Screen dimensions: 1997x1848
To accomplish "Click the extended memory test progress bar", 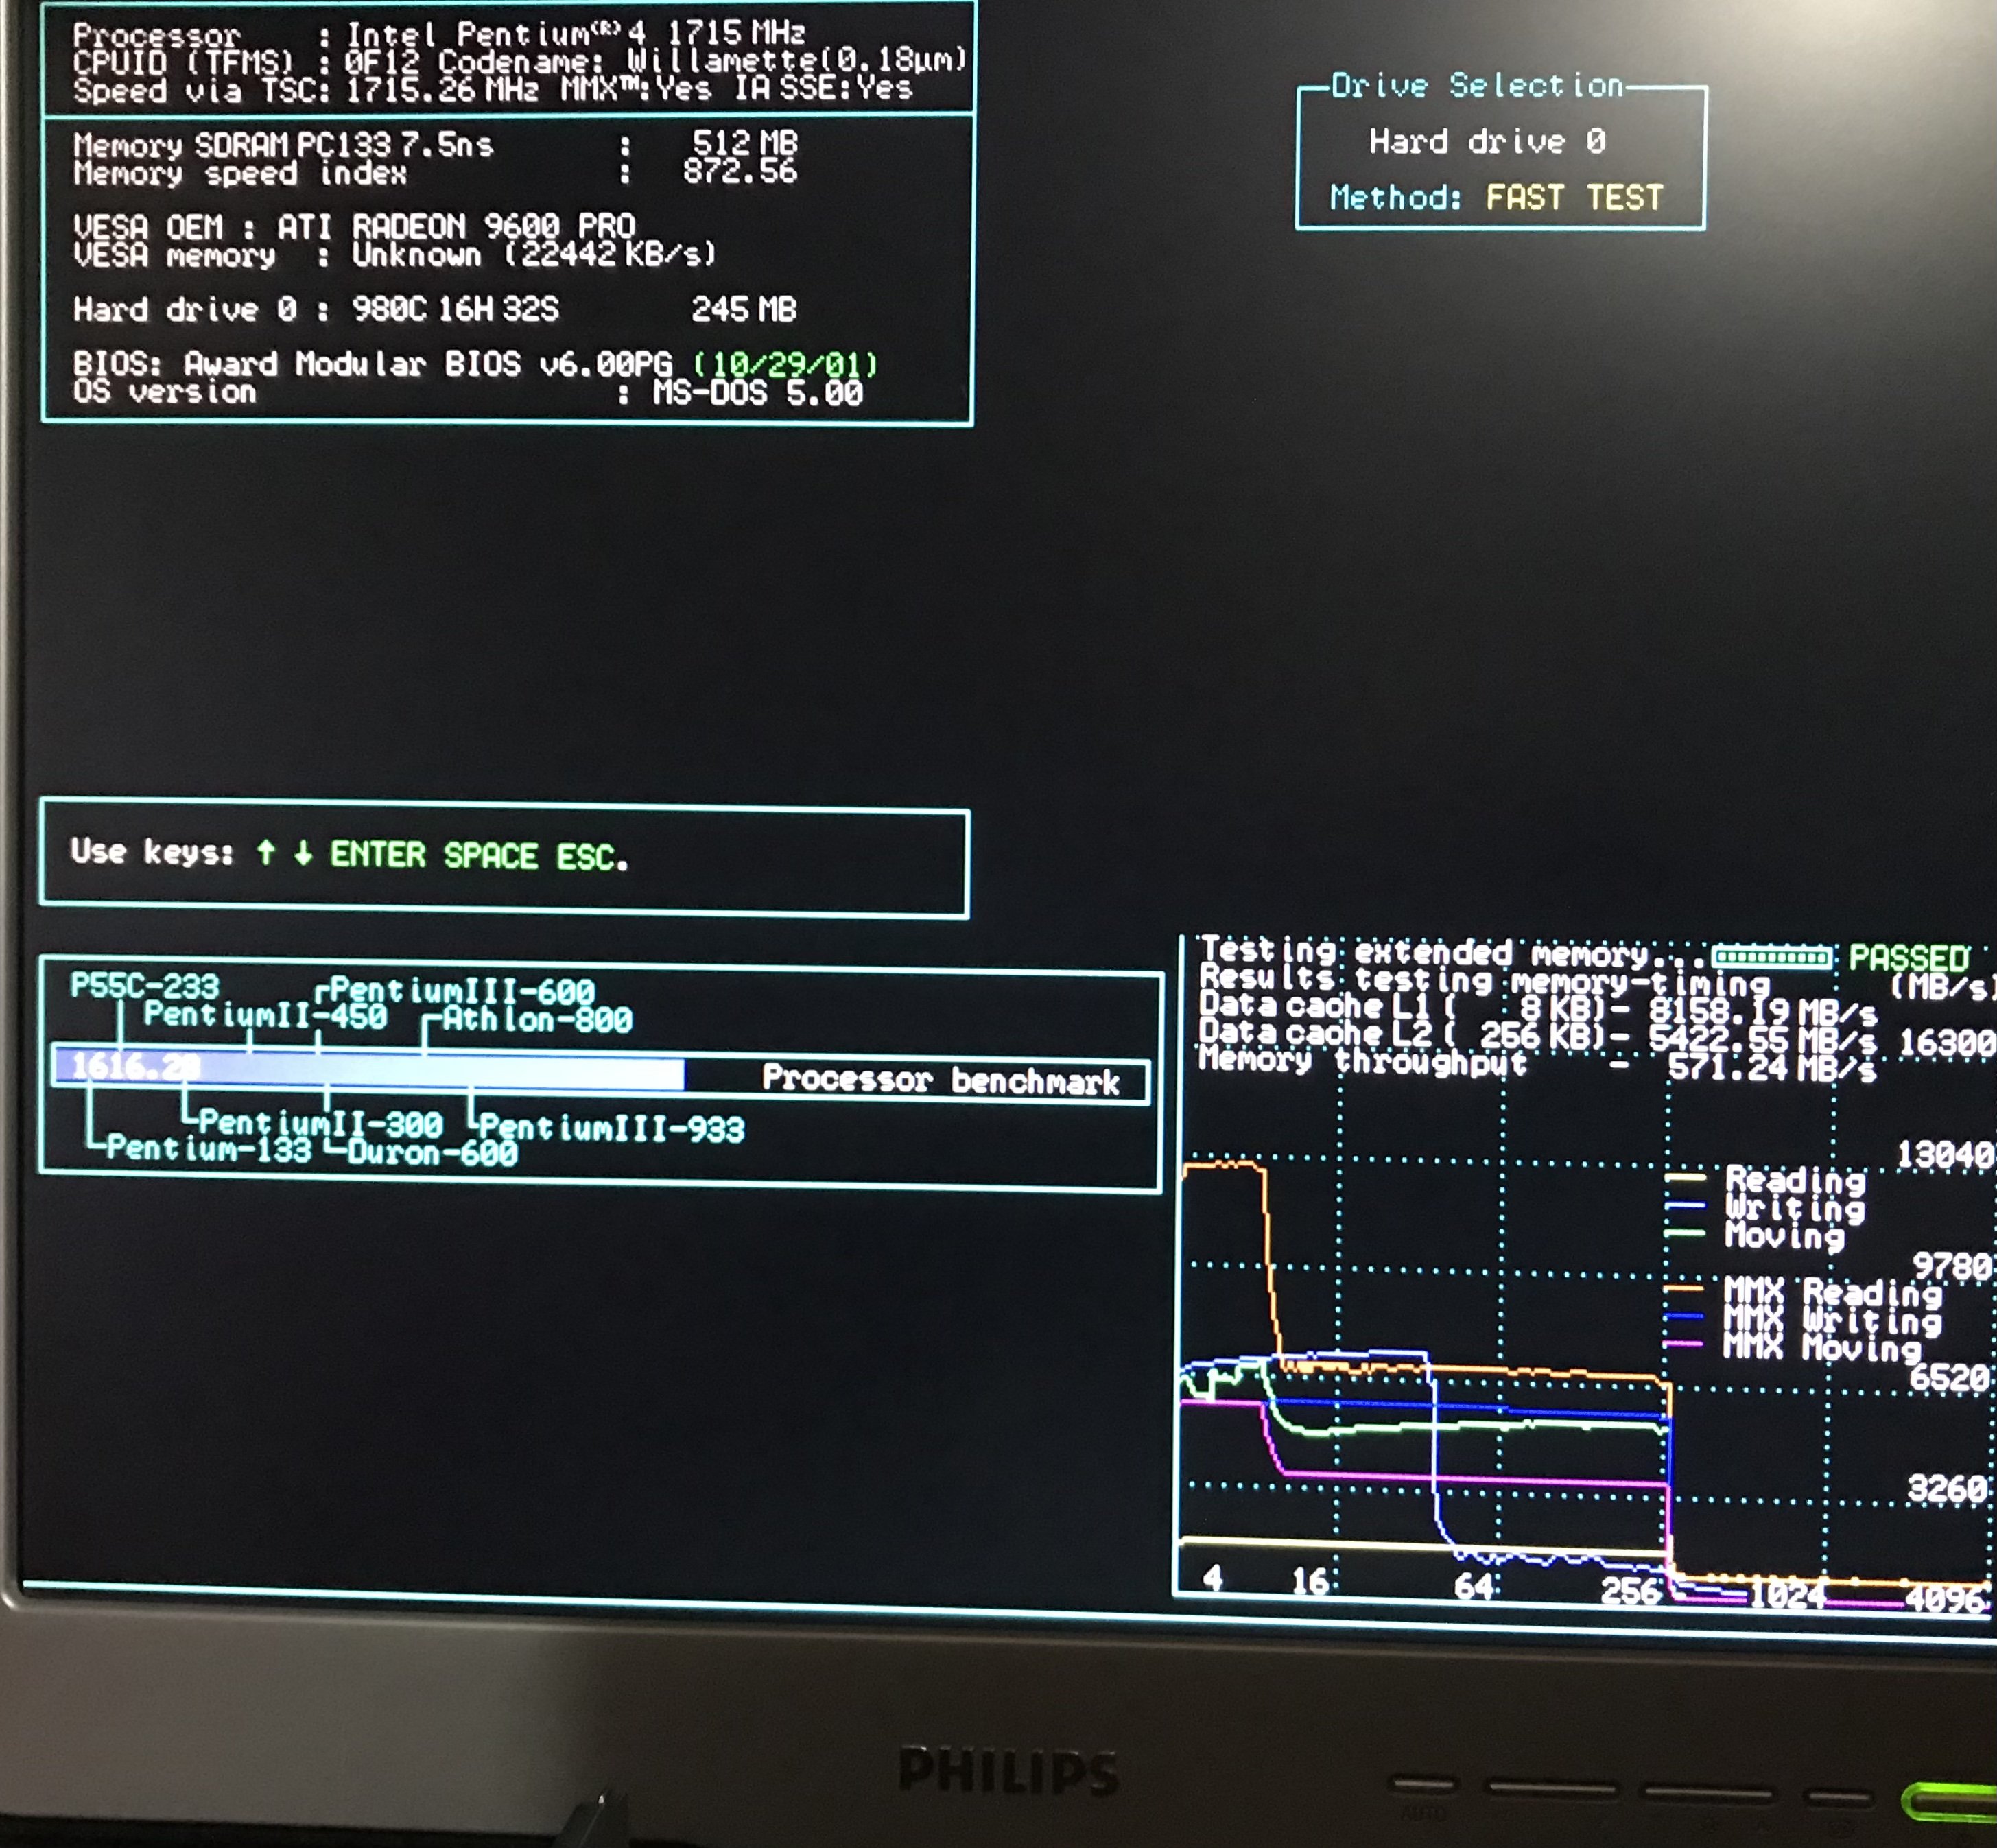I will pos(1771,957).
